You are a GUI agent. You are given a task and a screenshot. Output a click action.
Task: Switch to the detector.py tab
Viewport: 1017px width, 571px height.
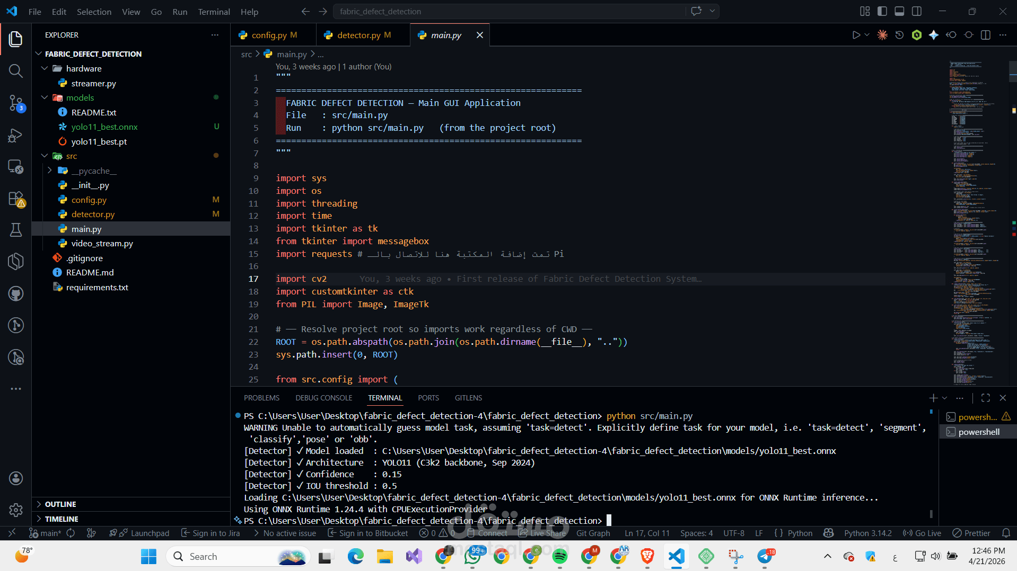358,35
